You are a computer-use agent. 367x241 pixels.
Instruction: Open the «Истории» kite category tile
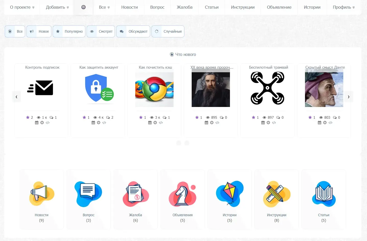230,199
